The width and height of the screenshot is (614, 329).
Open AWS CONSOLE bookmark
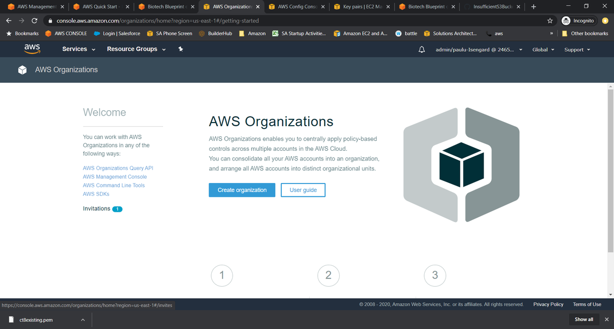[66, 34]
